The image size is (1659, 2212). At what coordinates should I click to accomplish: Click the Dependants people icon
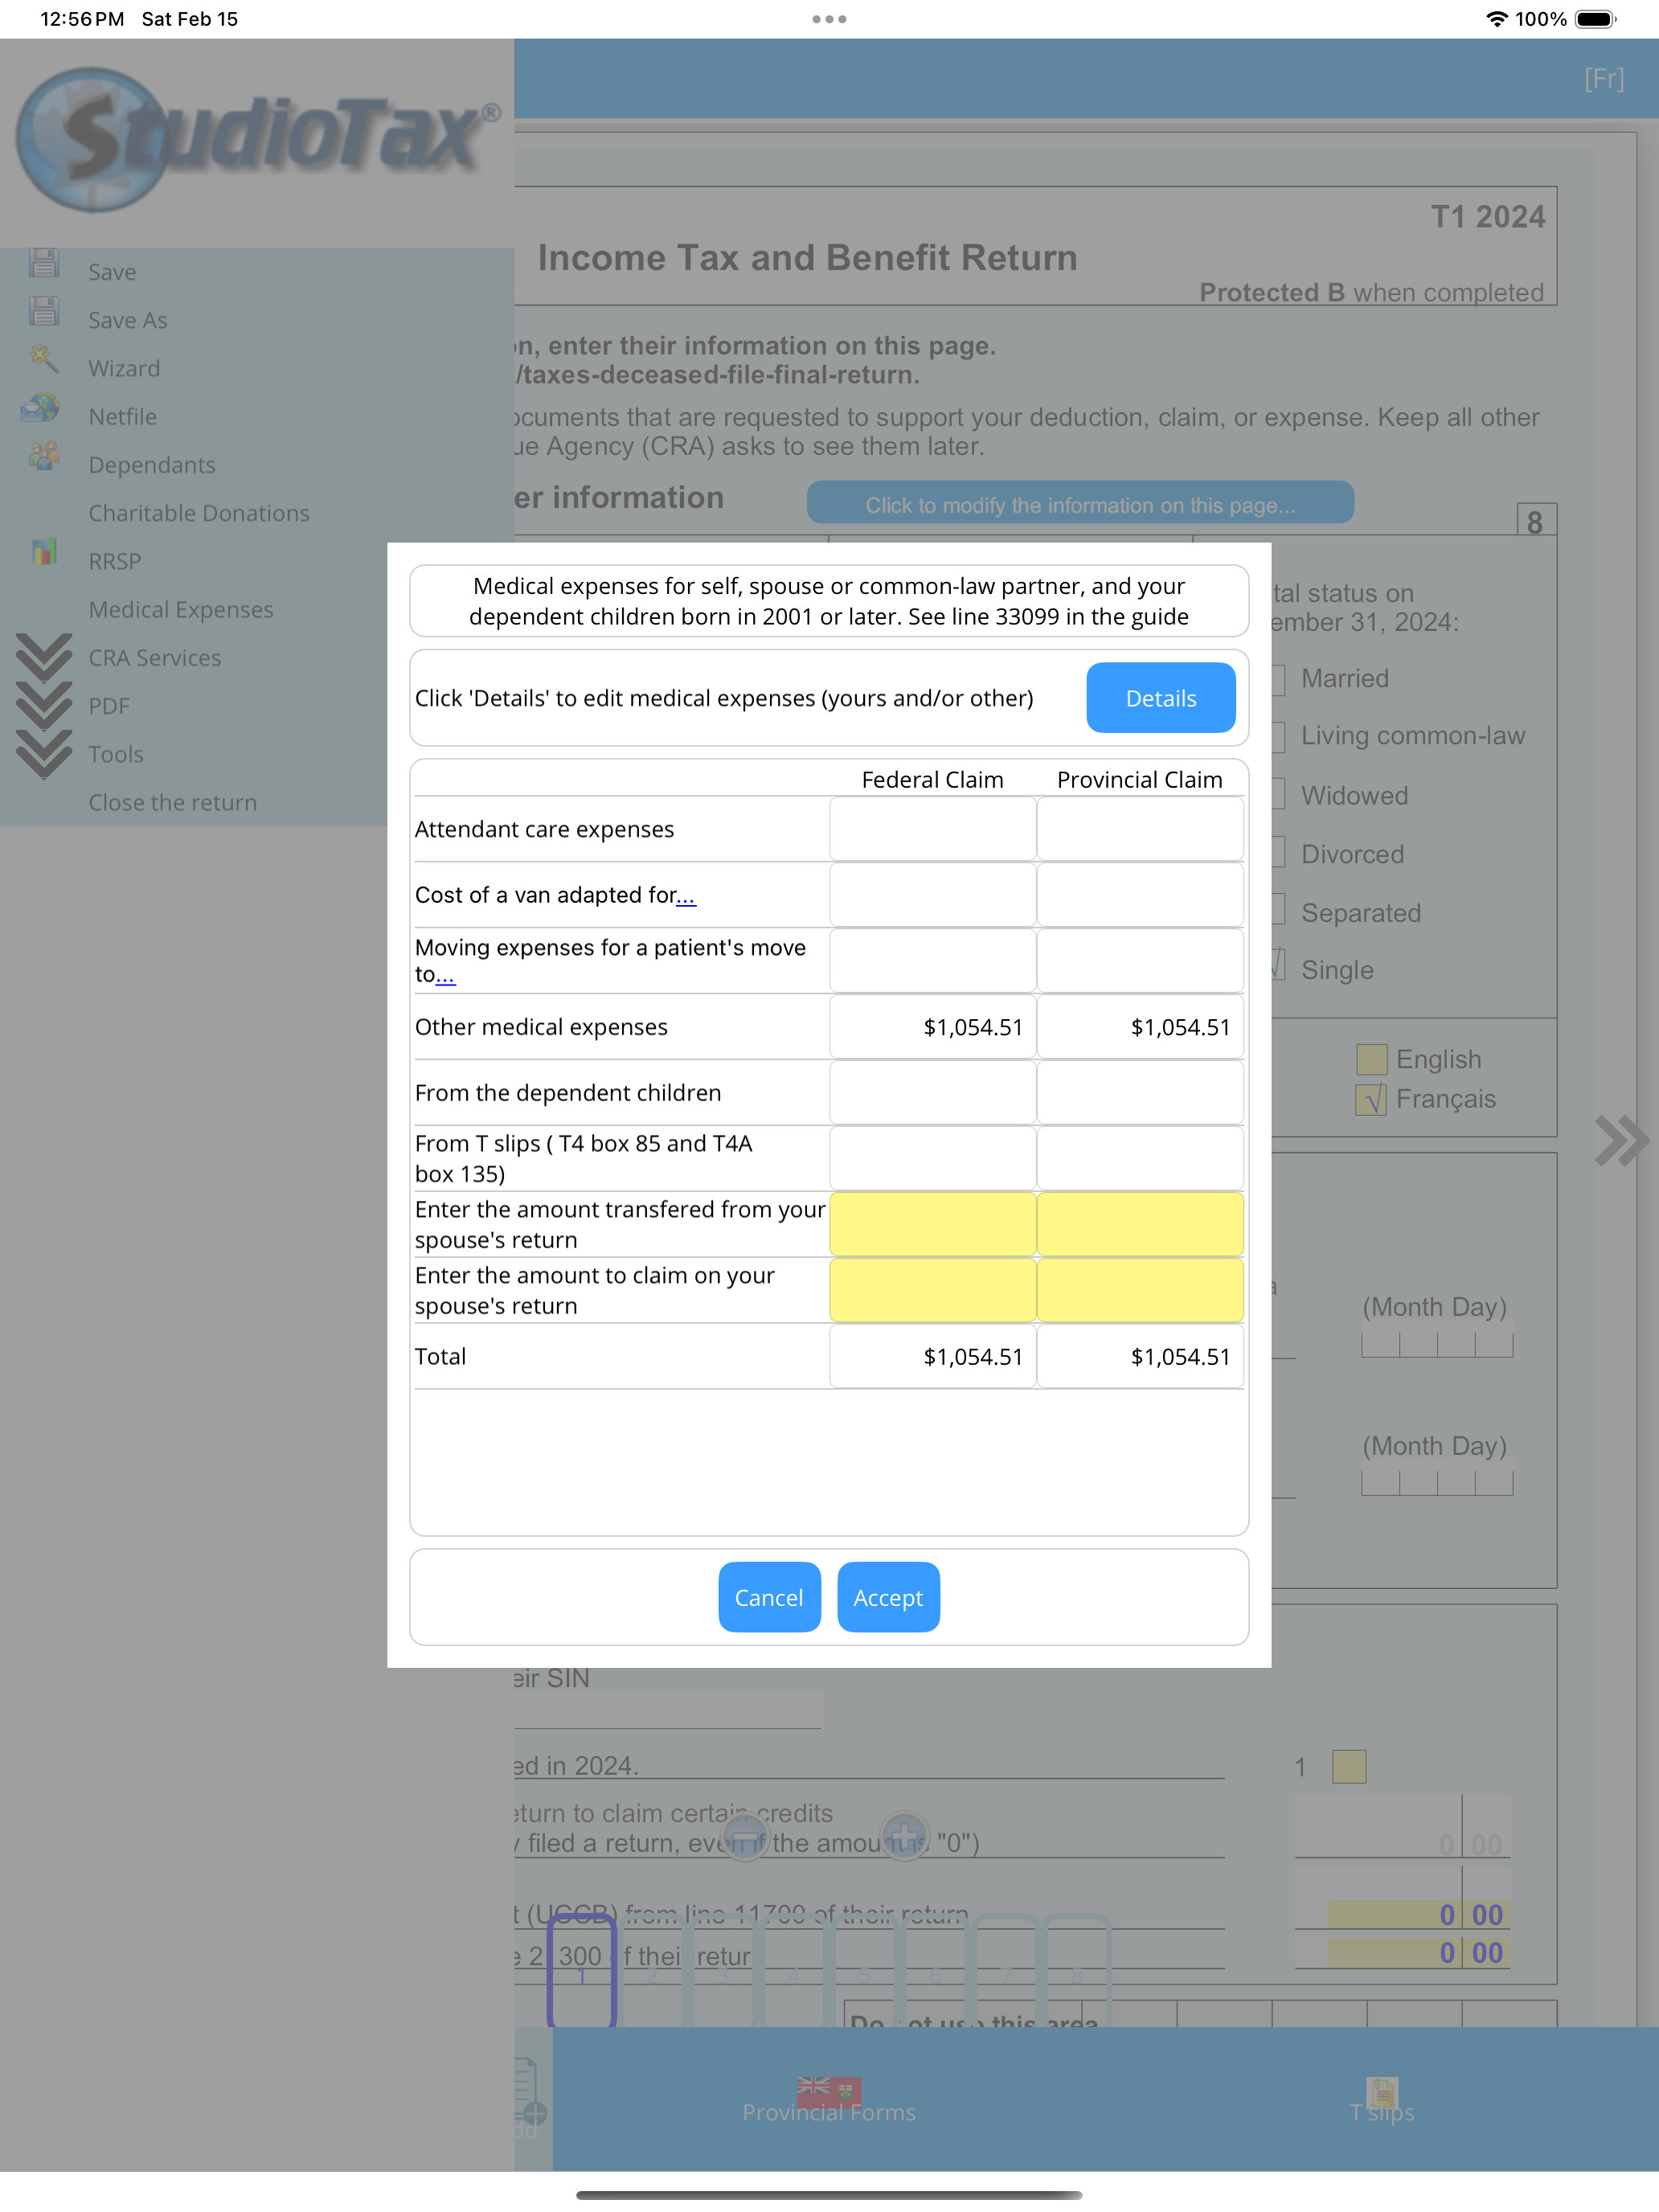[44, 457]
